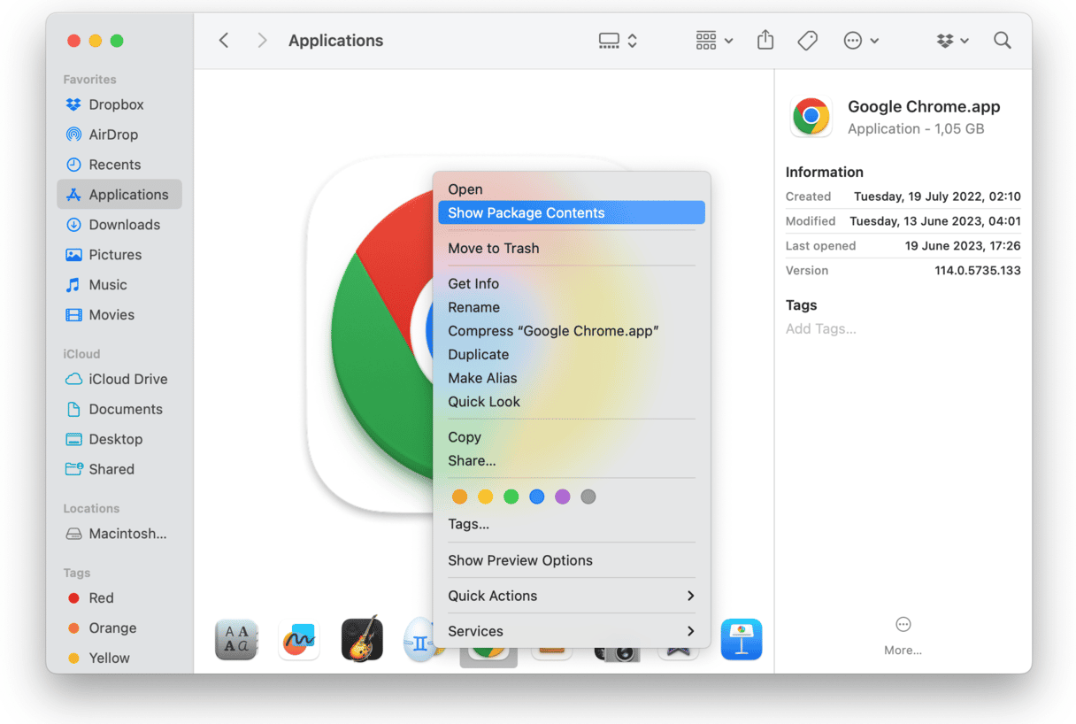Open the Dropbox toolbar dropdown

pyautogui.click(x=952, y=41)
